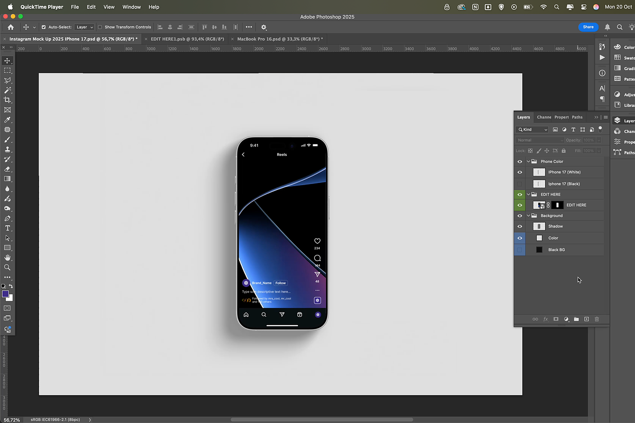This screenshot has width=635, height=423.
Task: Select the Move tool
Action: tap(7, 61)
